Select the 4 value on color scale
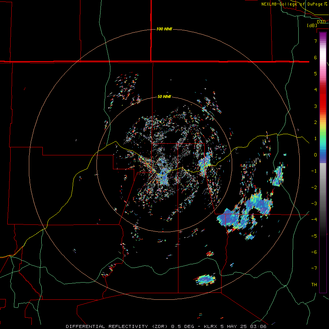 (x=315, y=90)
